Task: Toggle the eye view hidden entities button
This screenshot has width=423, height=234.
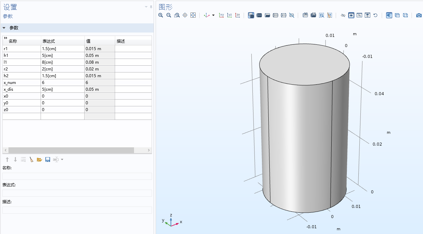Action: (351, 15)
